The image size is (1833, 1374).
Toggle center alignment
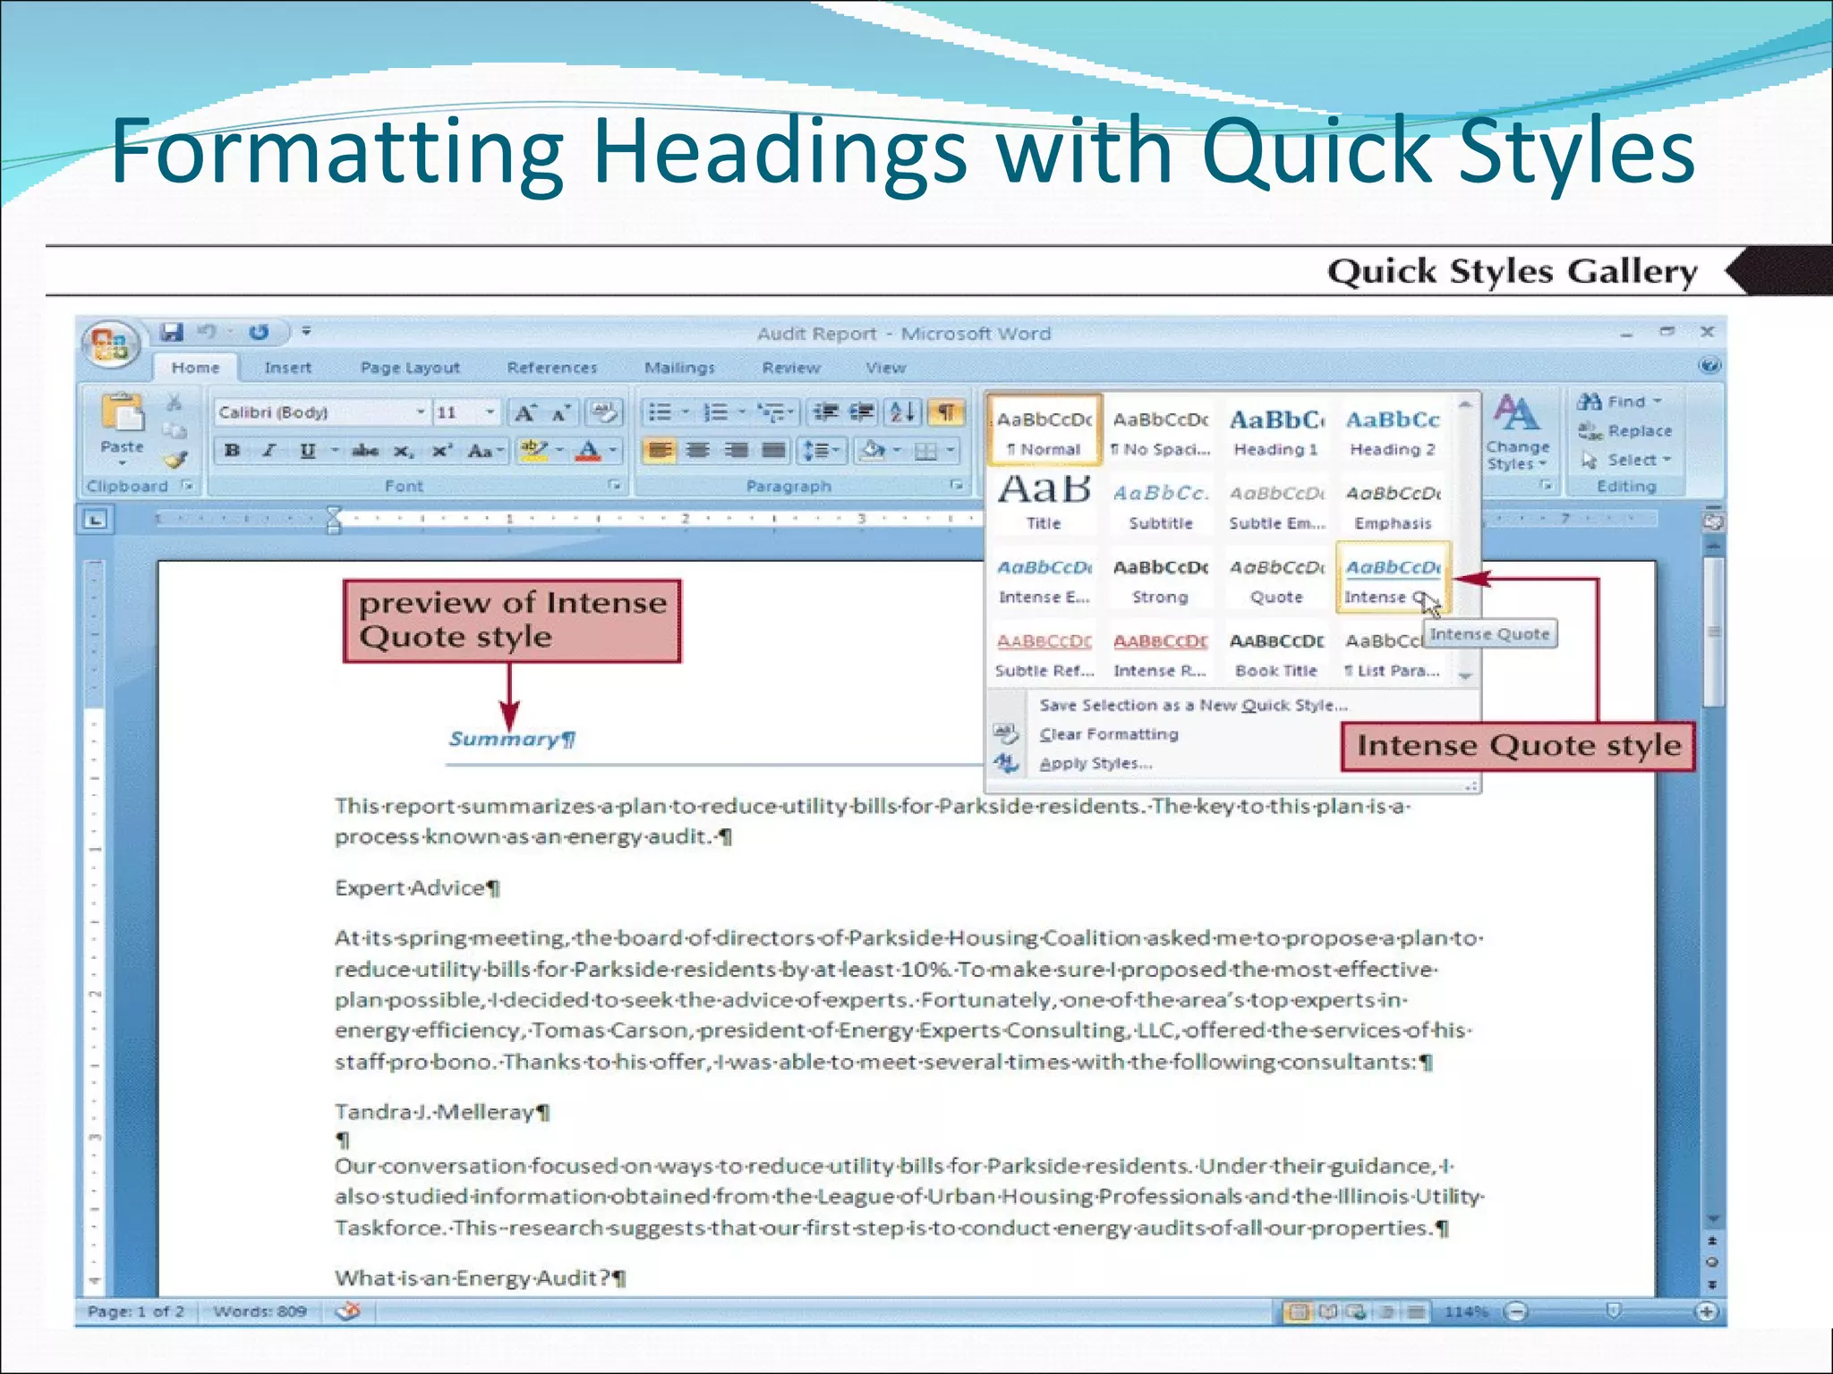pos(698,450)
